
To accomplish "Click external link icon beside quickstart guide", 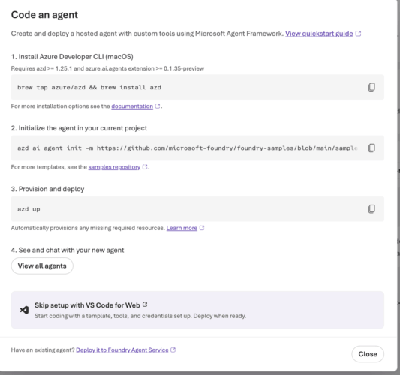I will pyautogui.click(x=358, y=34).
